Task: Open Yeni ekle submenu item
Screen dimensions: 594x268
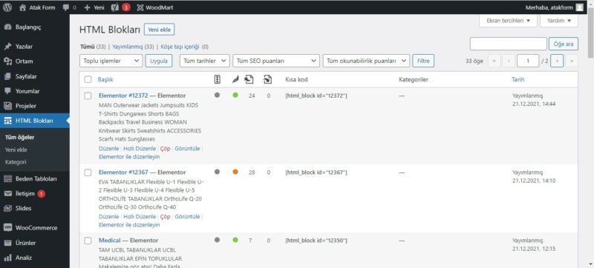Action: click(16, 150)
